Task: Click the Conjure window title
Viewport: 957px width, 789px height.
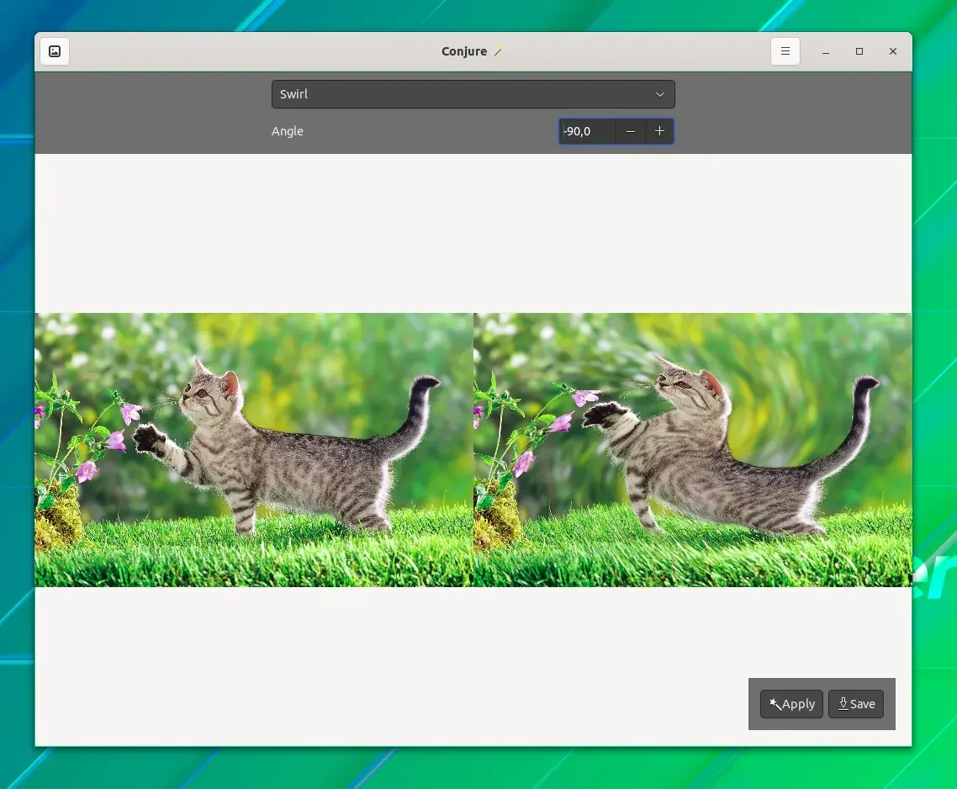Action: pos(464,51)
